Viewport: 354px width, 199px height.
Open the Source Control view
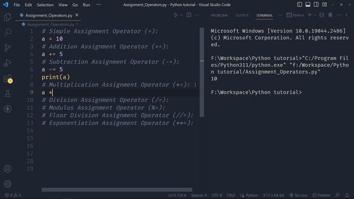point(7,48)
